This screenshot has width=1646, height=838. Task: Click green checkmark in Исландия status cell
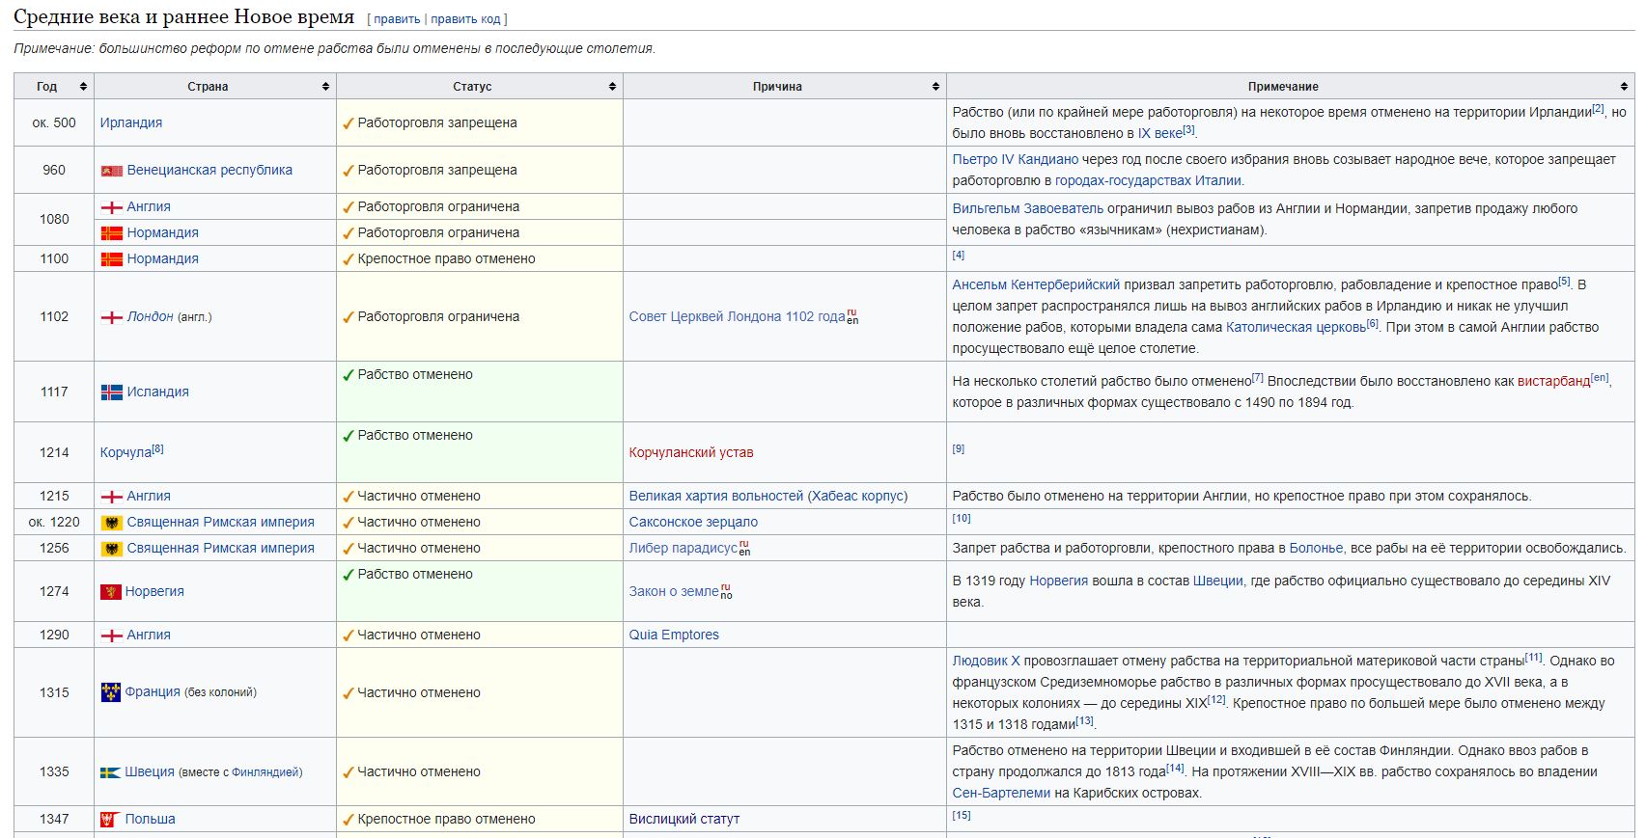(x=349, y=375)
